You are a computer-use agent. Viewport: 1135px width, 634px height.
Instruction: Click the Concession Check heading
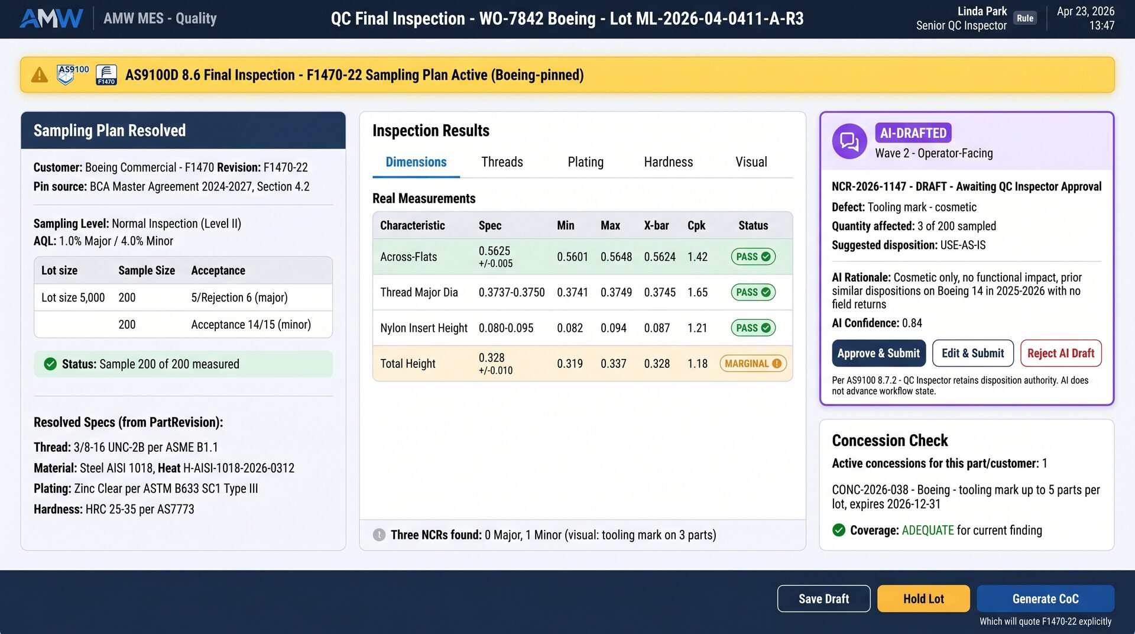coord(890,441)
